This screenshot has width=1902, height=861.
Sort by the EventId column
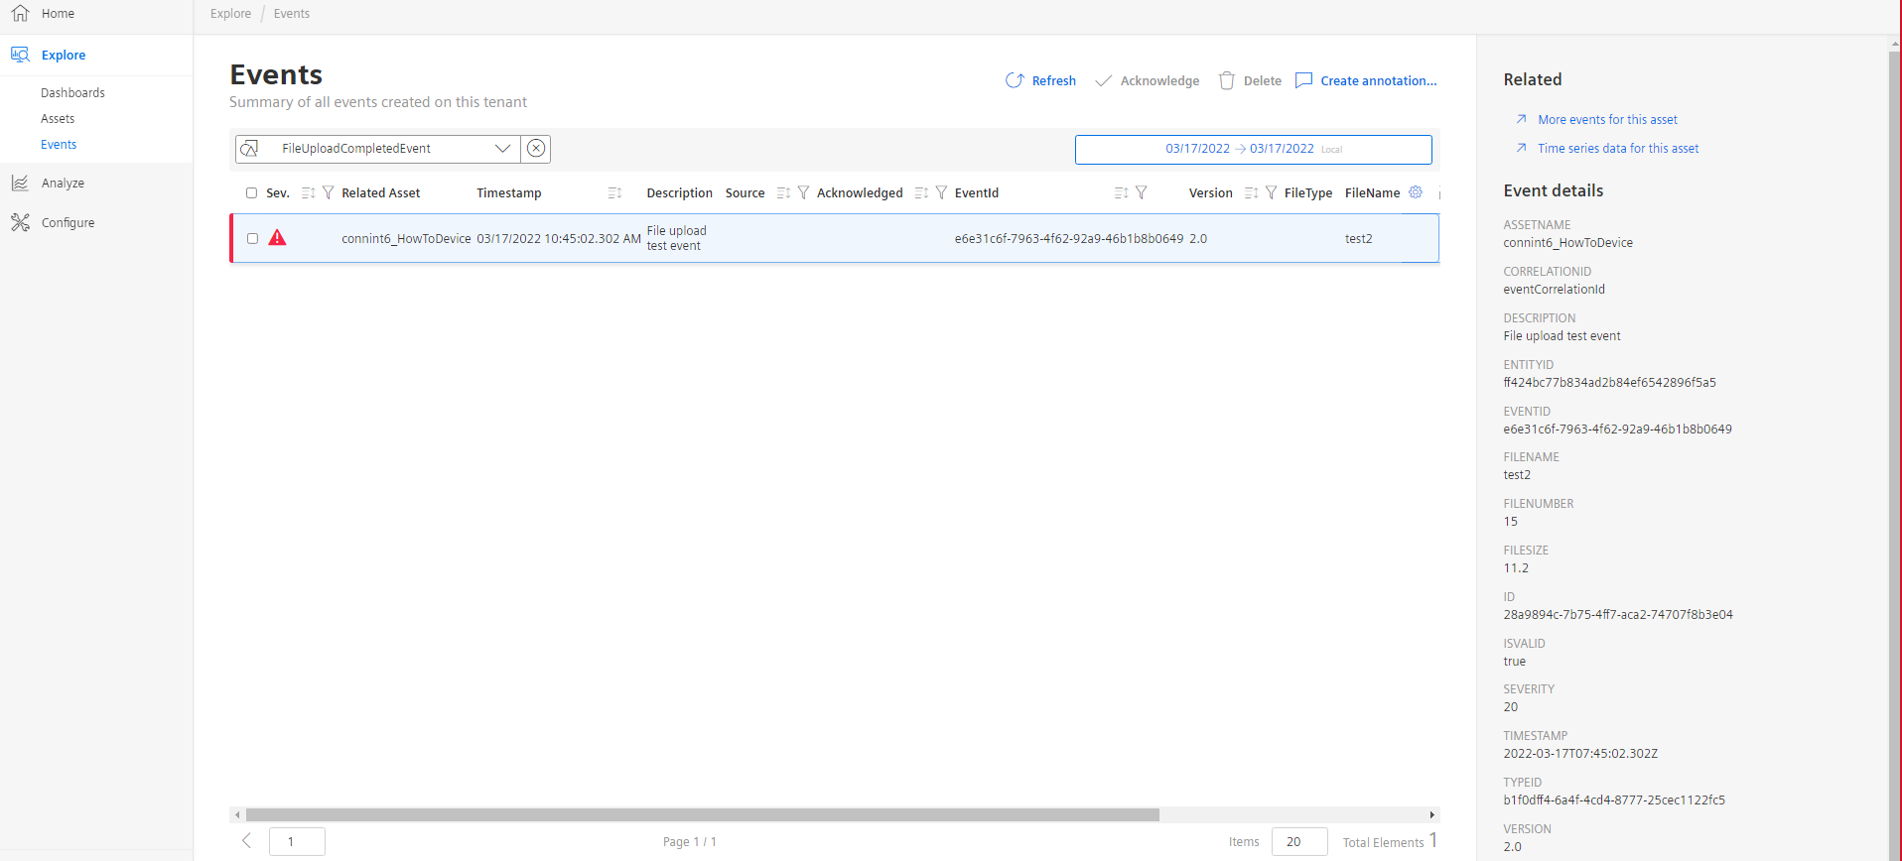[1121, 193]
